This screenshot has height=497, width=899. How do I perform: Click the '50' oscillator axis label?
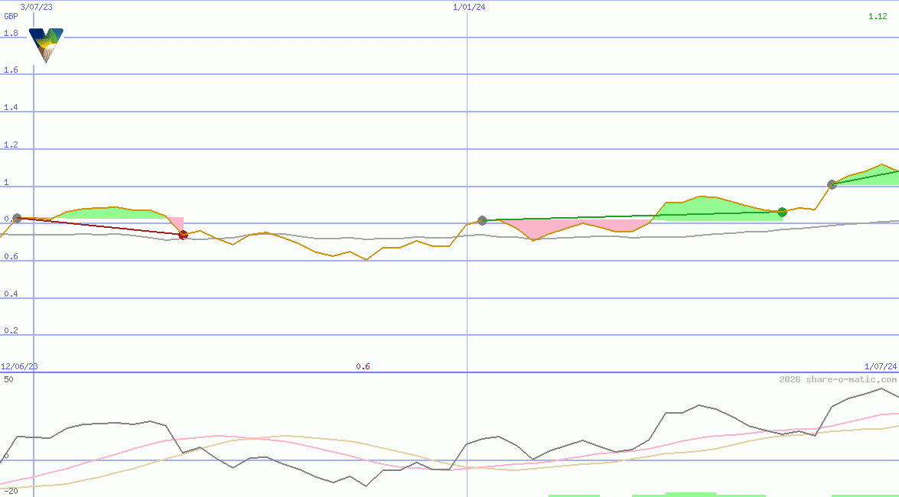[8, 379]
